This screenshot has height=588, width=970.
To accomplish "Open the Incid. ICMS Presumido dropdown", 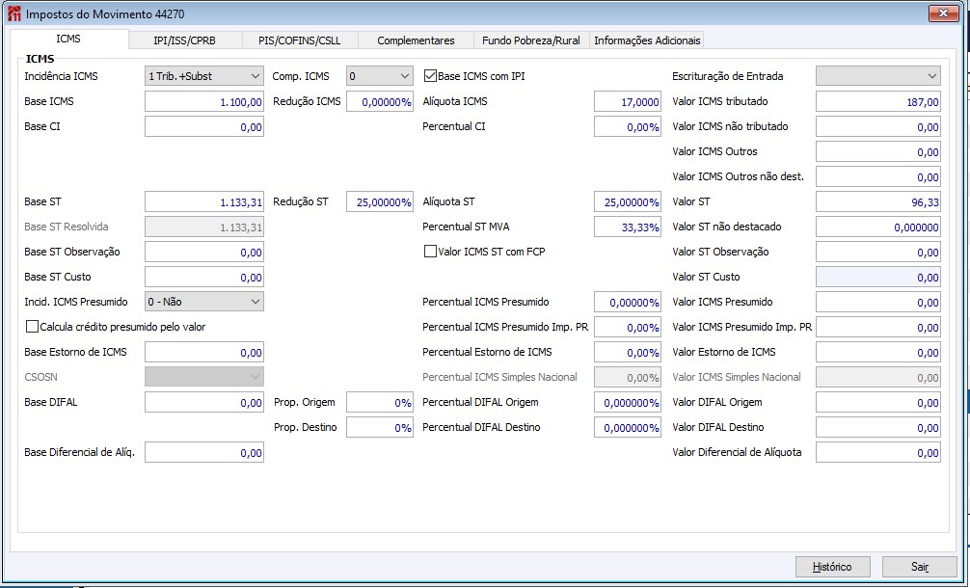I will [204, 302].
